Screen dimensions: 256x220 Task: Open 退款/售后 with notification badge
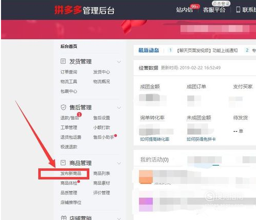tap(69, 118)
